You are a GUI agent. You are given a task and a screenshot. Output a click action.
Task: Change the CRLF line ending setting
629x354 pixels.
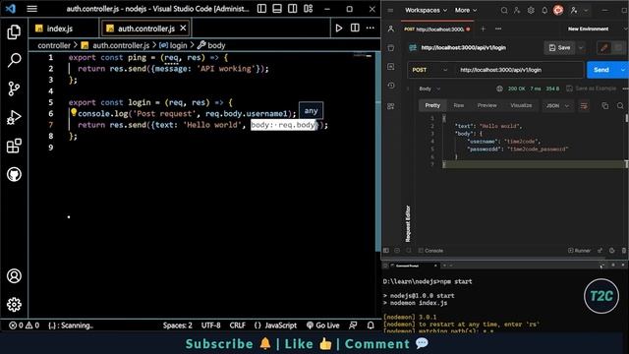coord(238,325)
